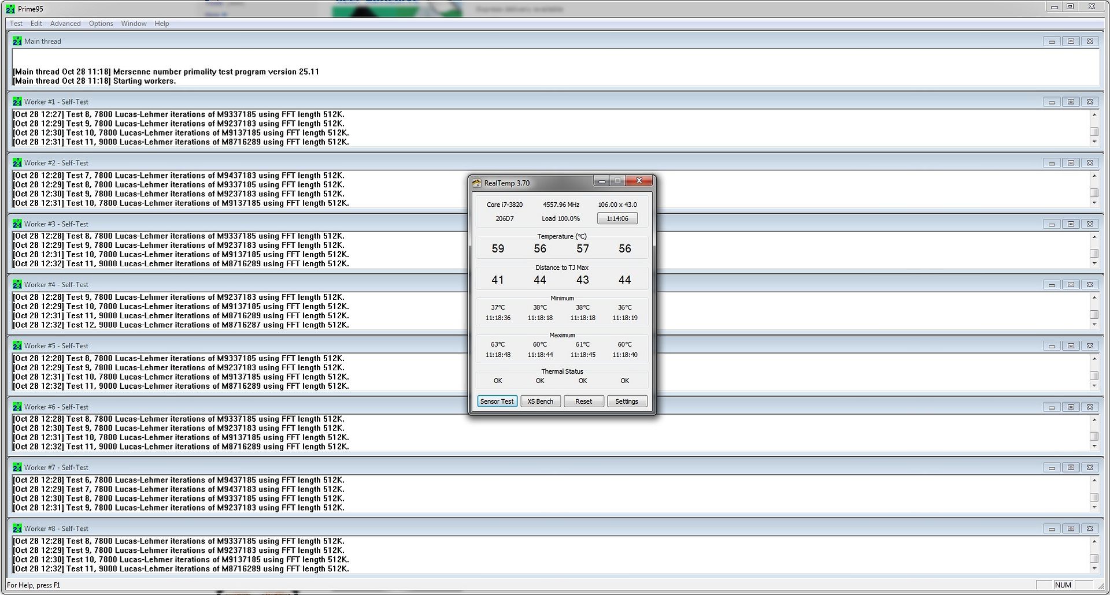Close the RealTemp window
Image resolution: width=1110 pixels, height=595 pixels.
(639, 181)
